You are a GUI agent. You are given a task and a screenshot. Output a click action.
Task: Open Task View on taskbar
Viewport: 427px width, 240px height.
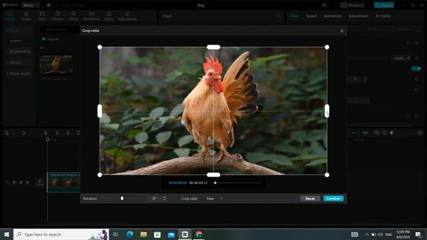coord(115,234)
